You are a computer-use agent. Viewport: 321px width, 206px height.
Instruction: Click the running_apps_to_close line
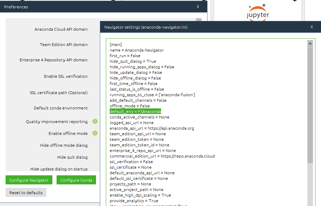tap(152, 95)
